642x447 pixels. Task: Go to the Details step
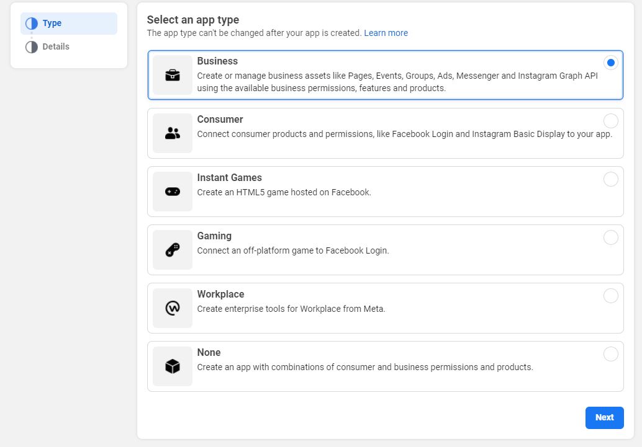pos(56,47)
